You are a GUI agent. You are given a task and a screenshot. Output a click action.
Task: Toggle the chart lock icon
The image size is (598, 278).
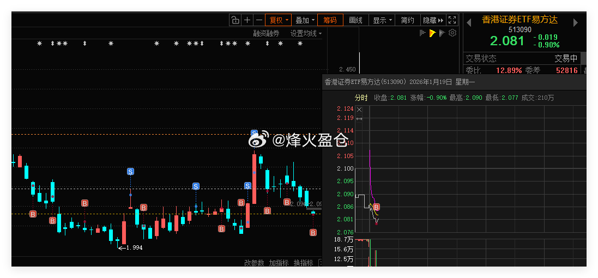point(235,20)
